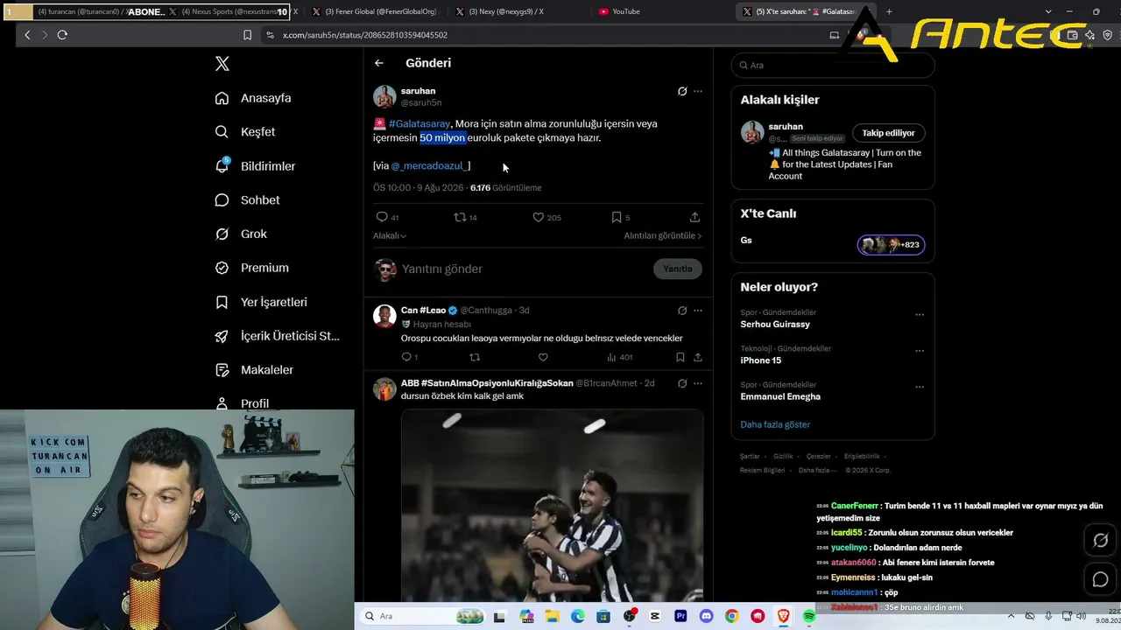Open more options for Serhou Guirassy trend
The width and height of the screenshot is (1121, 630).
(x=920, y=314)
